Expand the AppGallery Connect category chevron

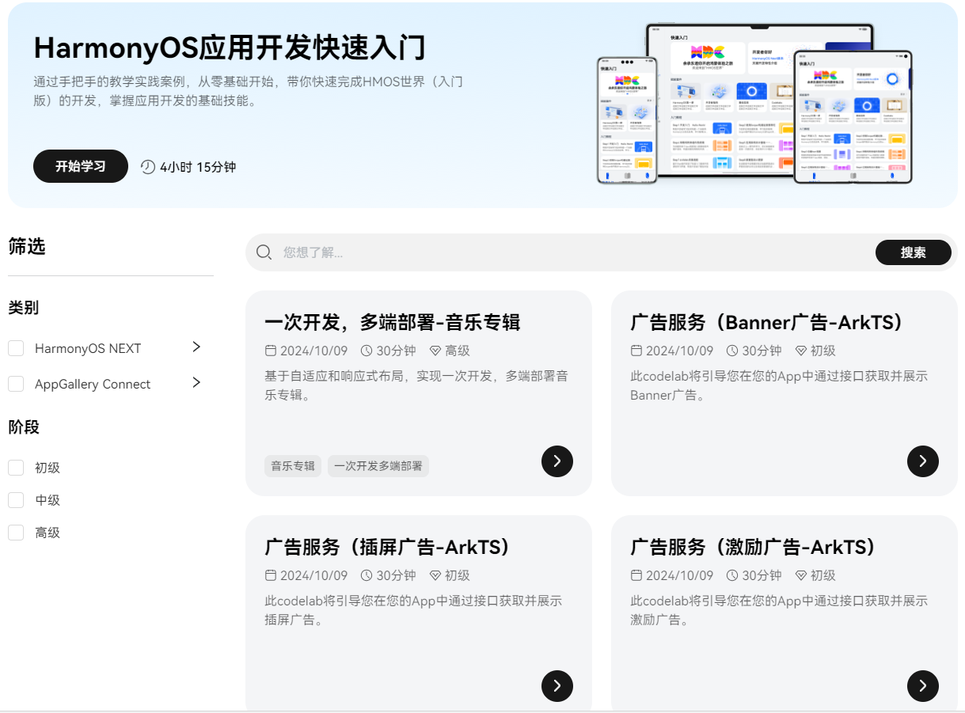tap(196, 382)
